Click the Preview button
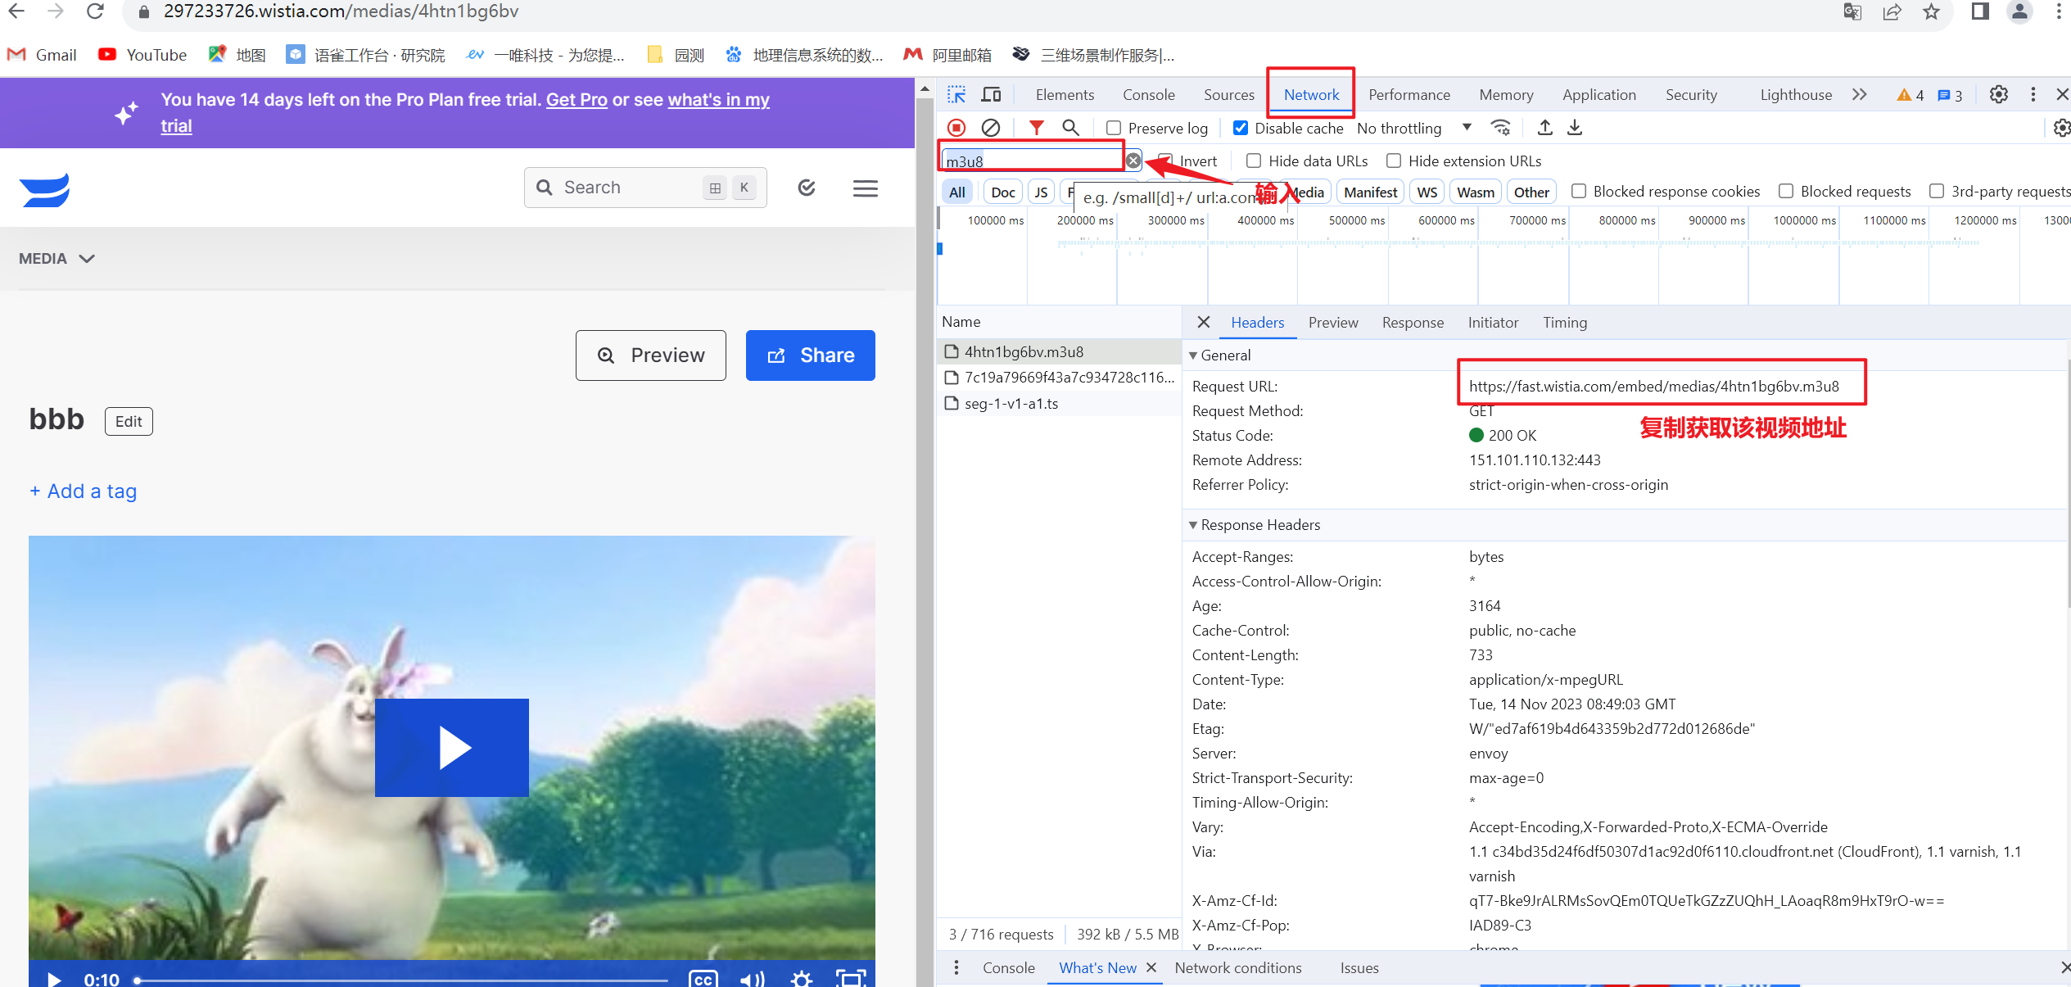This screenshot has width=2071, height=987. 650,355
